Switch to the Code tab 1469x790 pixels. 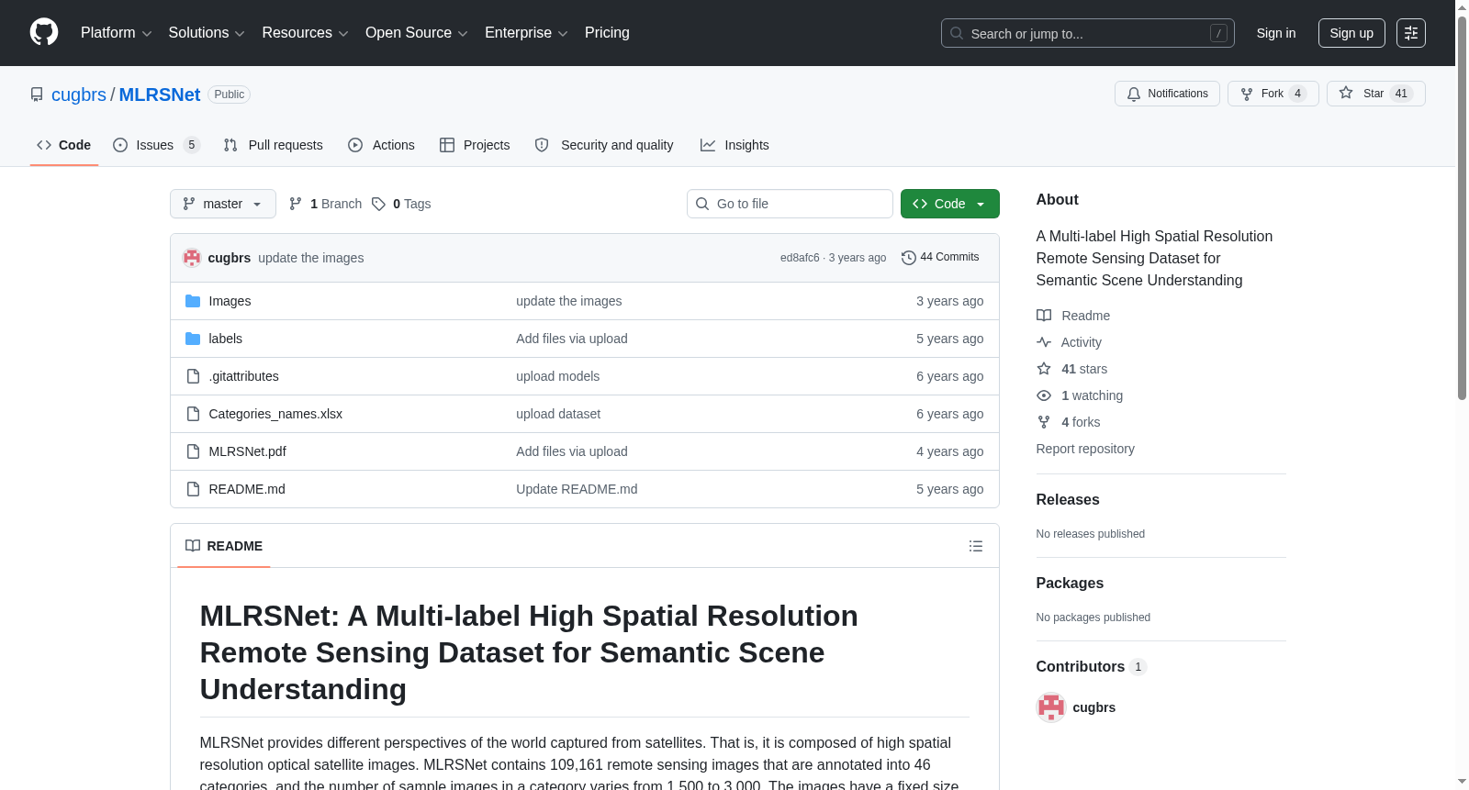(64, 145)
